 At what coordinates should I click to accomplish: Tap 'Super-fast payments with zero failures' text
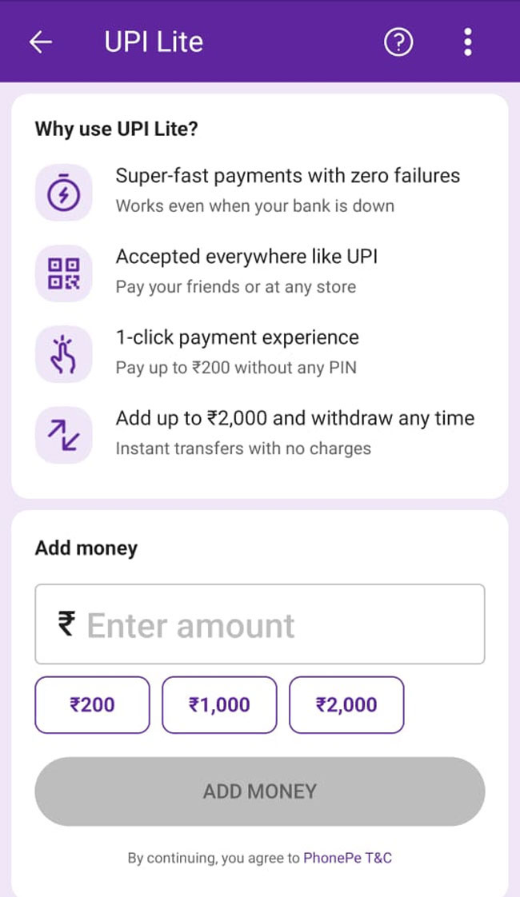288,175
